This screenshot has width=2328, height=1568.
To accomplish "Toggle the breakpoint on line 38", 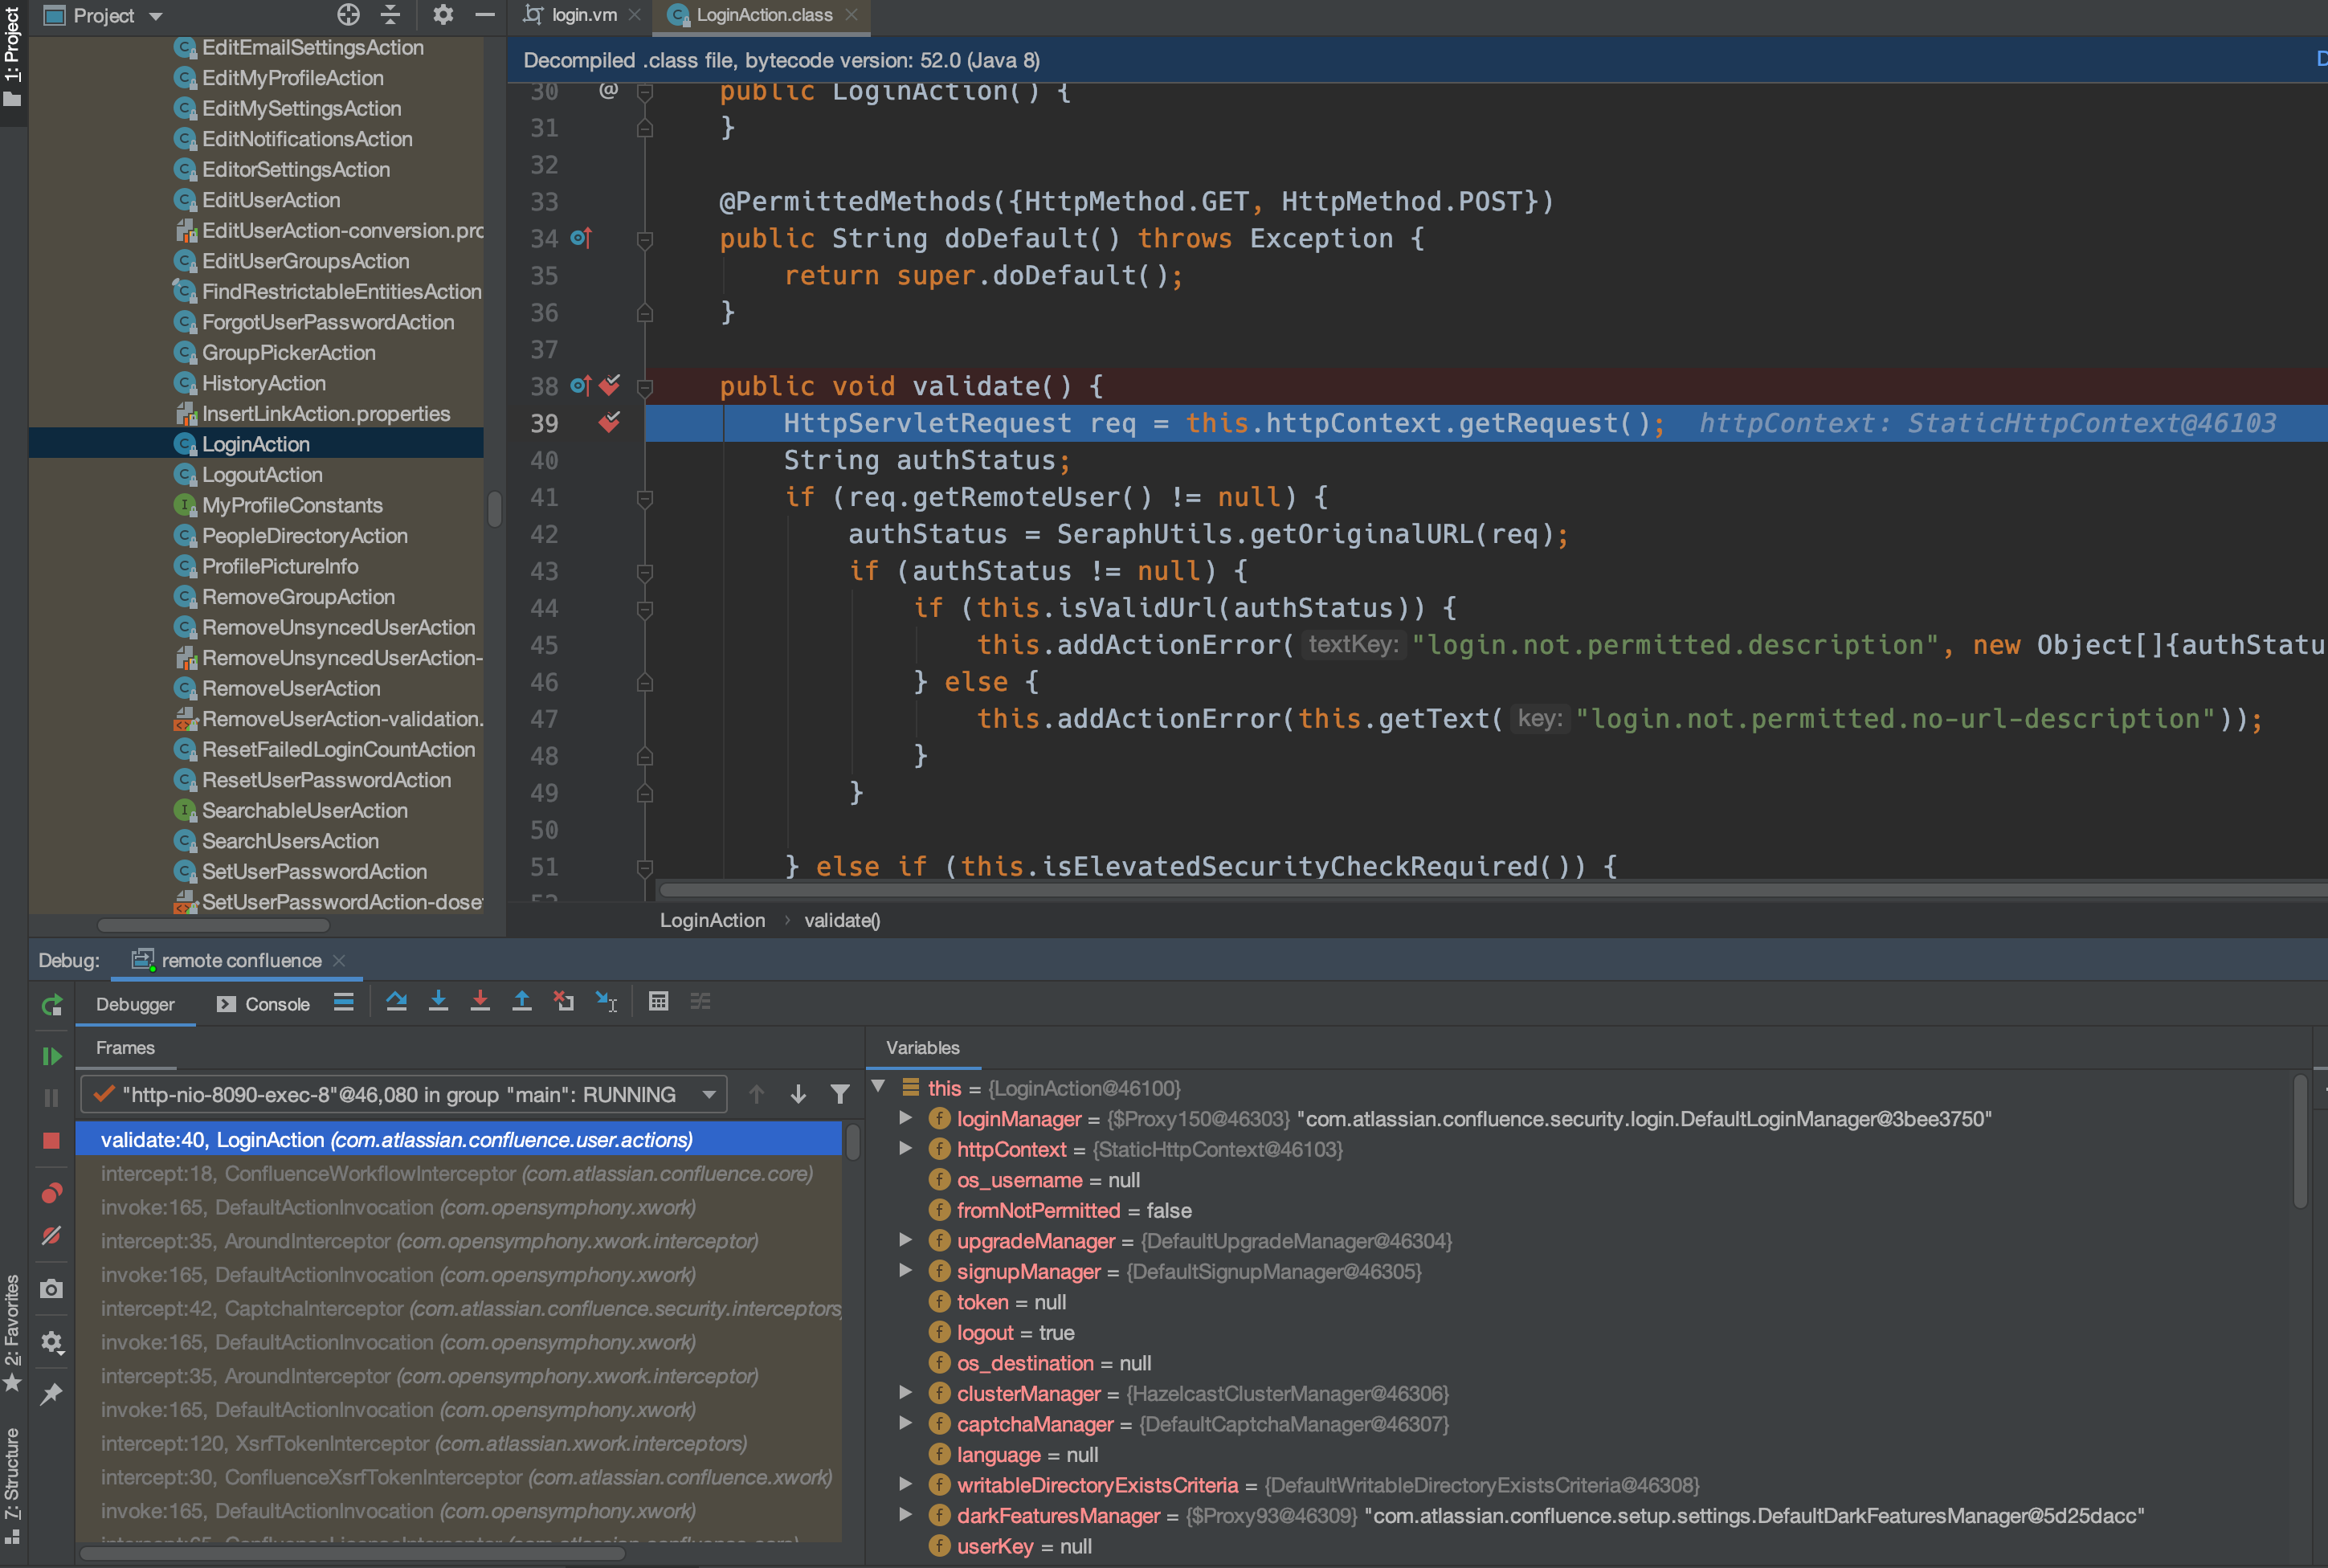I will pyautogui.click(x=610, y=386).
